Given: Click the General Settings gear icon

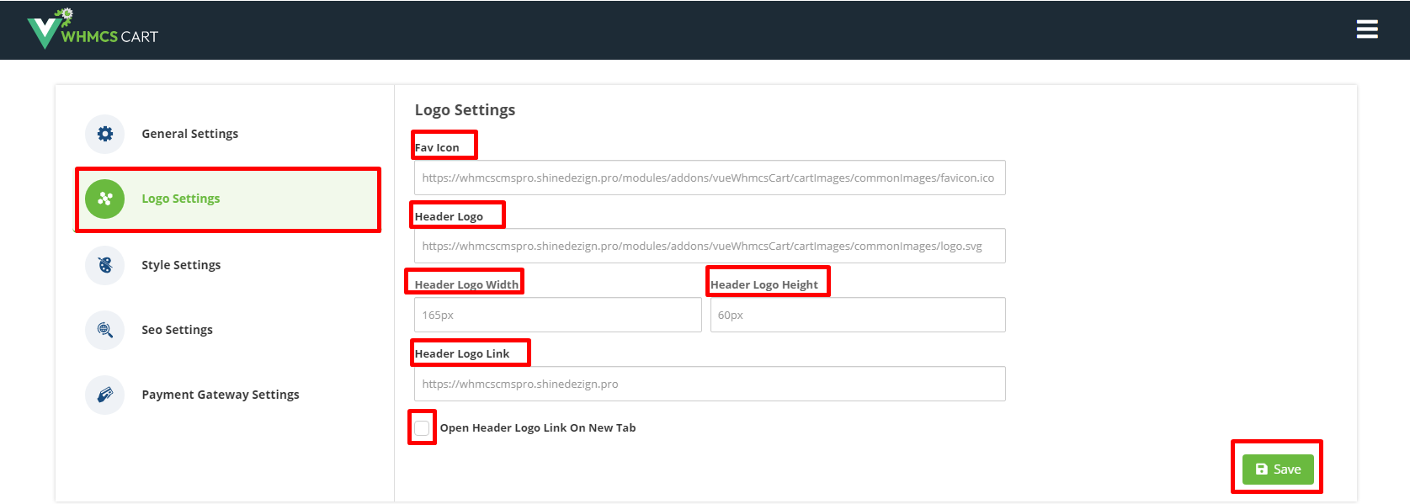Looking at the screenshot, I should (x=105, y=134).
